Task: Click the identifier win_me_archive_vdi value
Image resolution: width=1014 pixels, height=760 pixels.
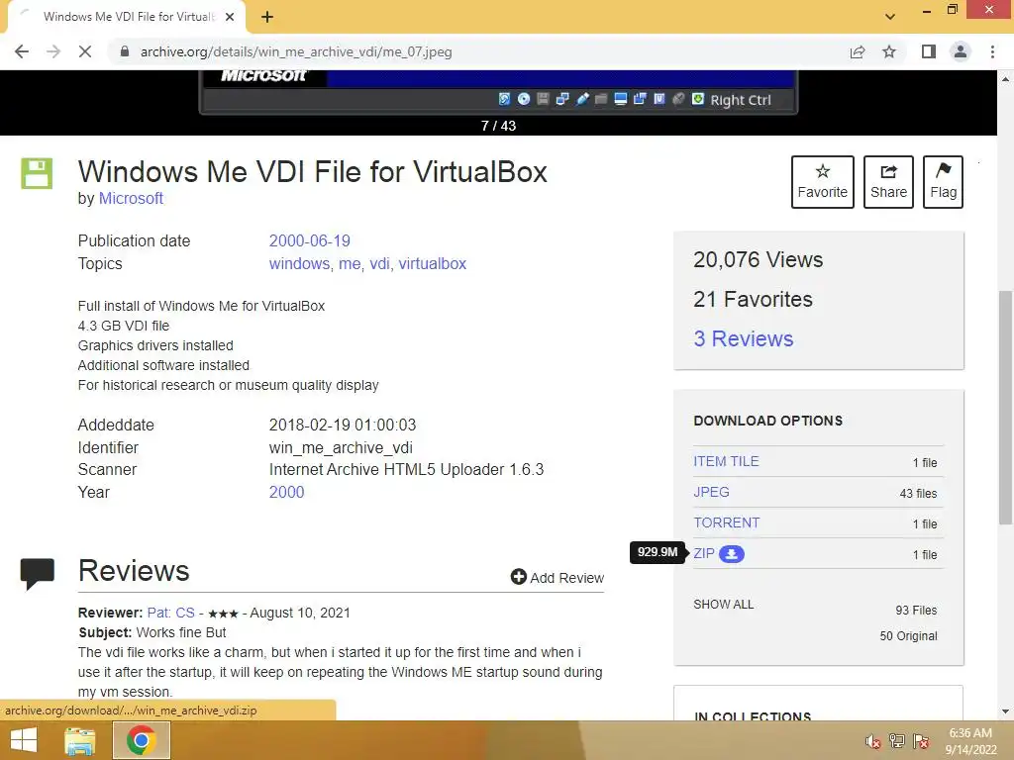Action: pos(341,448)
